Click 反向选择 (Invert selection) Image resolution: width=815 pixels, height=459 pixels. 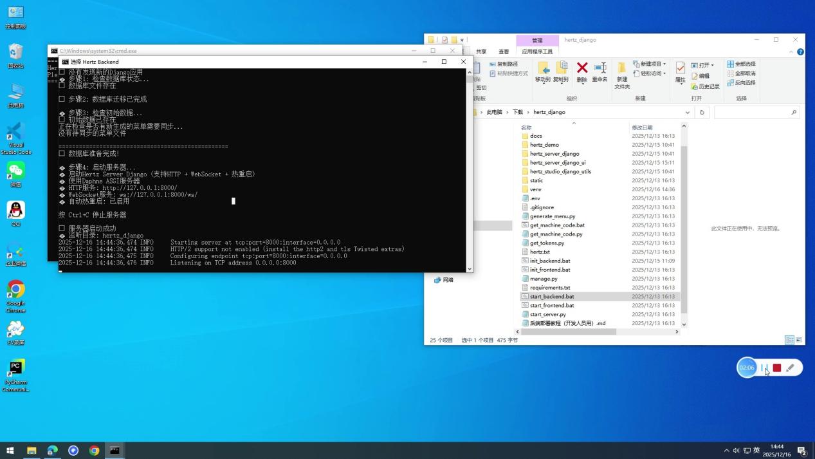741,82
